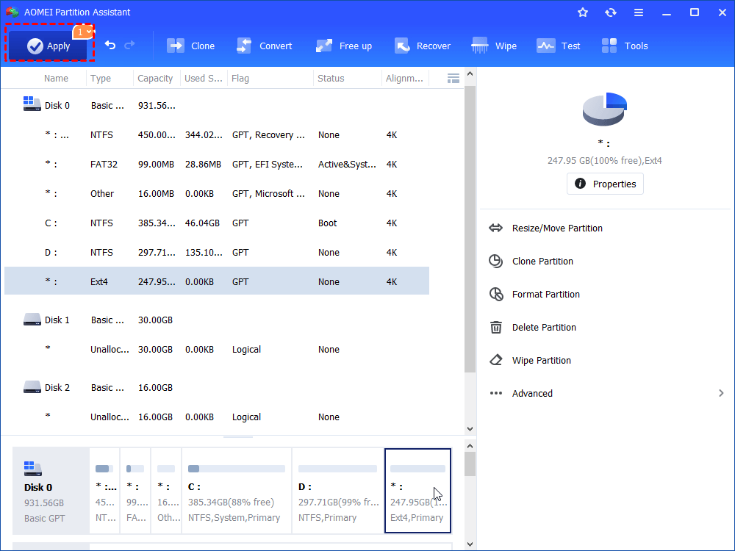Select the Disk 1 row

coord(217,320)
